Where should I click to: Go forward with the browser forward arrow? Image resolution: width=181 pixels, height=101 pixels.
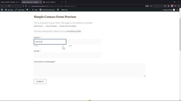point(6,6)
